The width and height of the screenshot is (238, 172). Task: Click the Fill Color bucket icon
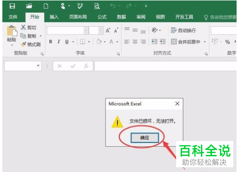[x=99, y=41]
